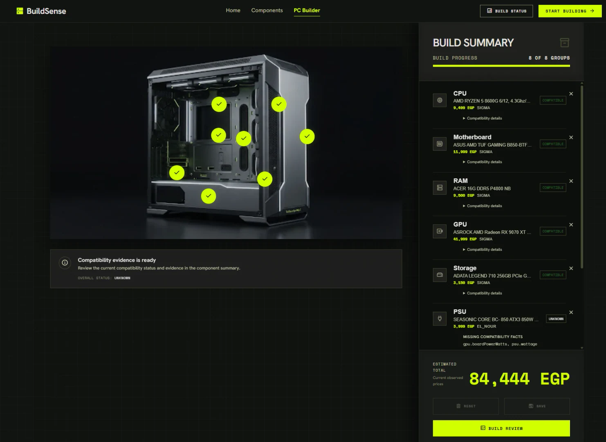This screenshot has height=442, width=606.
Task: Click the RAM Compatible status badge
Action: [x=553, y=187]
